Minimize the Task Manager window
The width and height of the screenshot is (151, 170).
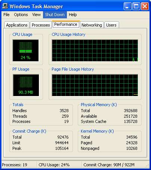click(x=127, y=6)
